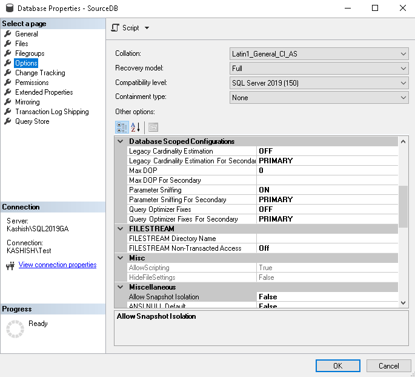This screenshot has height=377, width=415.
Task: Open the Collation dropdown
Action: pos(319,54)
